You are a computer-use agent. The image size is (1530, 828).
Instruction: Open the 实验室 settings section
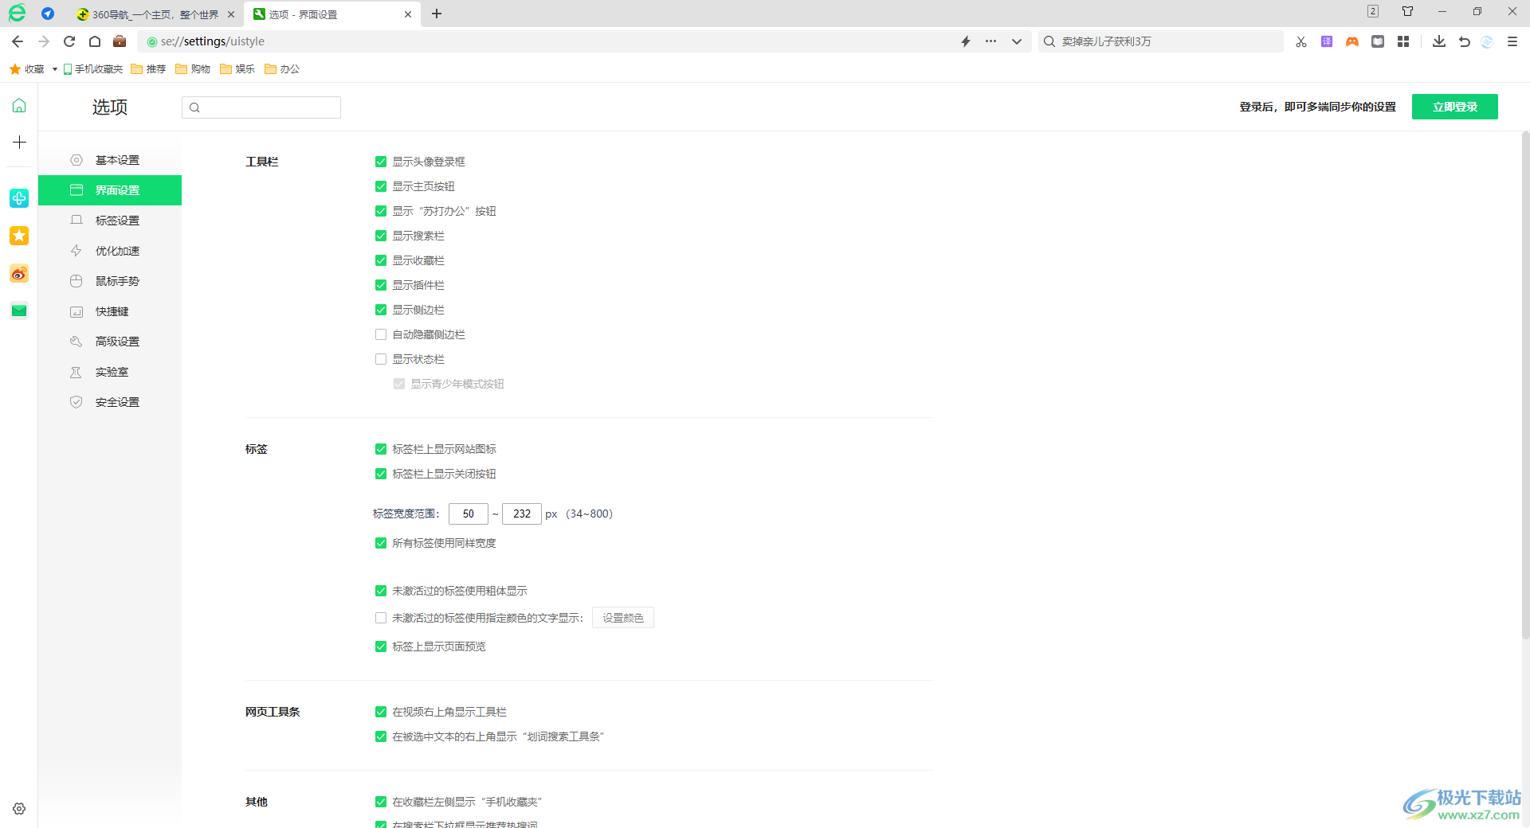110,372
